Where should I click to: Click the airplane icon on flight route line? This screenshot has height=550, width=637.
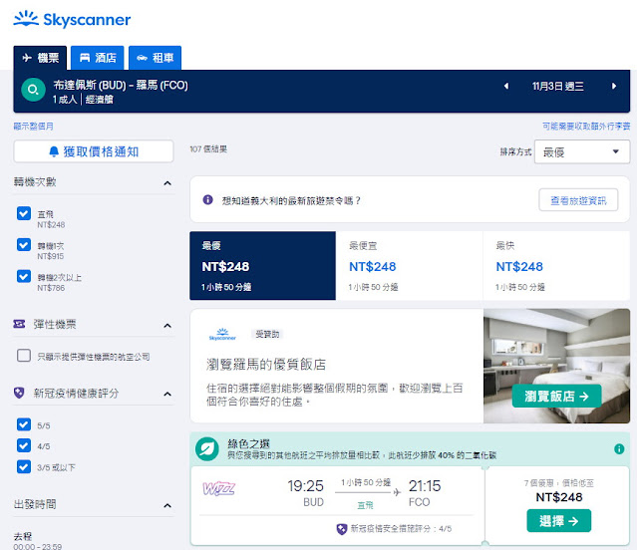point(397,492)
